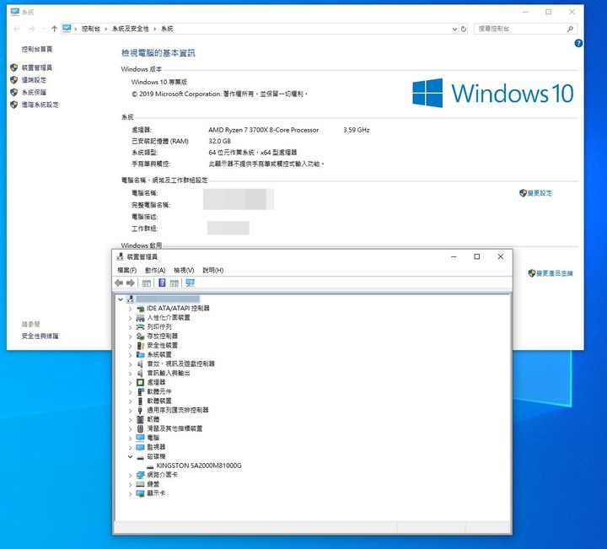Click the Windows 10 專業版 edition text
The height and width of the screenshot is (549, 607).
point(159,82)
